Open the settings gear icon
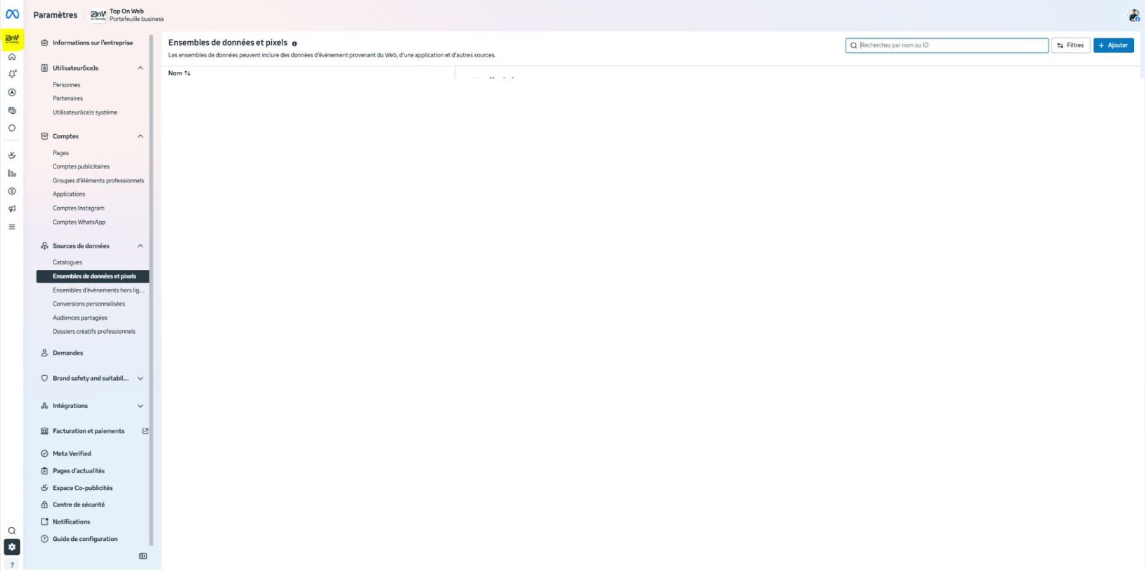This screenshot has height=572, width=1145. click(11, 547)
